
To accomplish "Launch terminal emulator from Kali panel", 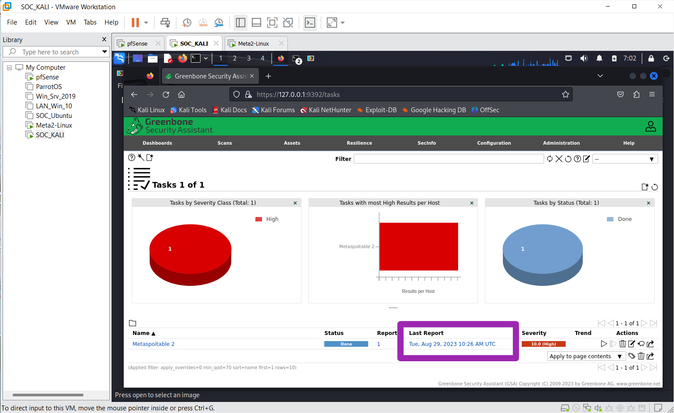I will click(x=196, y=58).
